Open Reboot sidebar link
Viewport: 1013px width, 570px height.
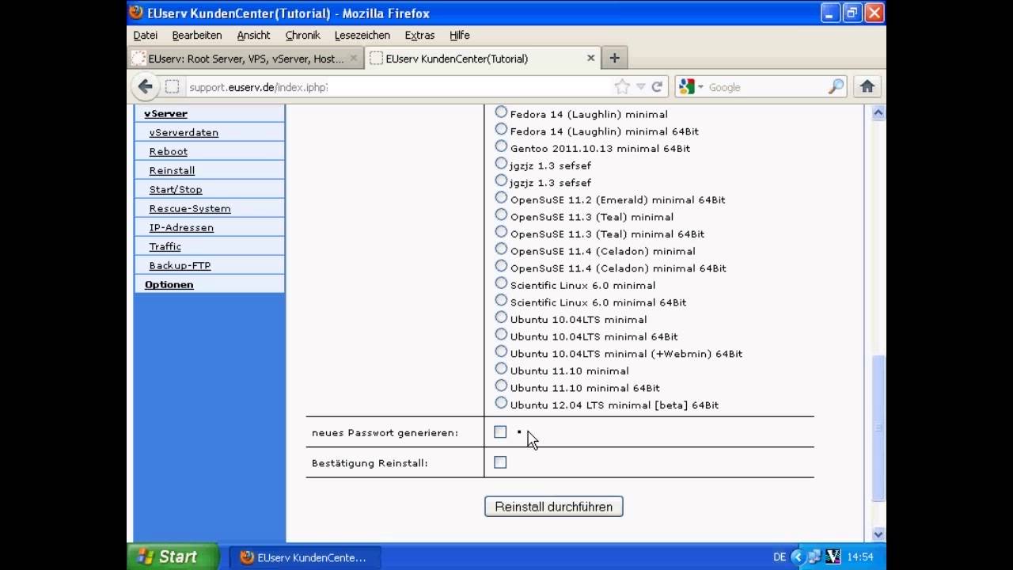[169, 151]
